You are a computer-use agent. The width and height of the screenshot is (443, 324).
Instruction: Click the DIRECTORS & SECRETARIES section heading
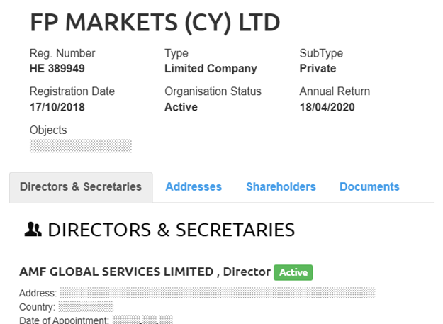172,230
